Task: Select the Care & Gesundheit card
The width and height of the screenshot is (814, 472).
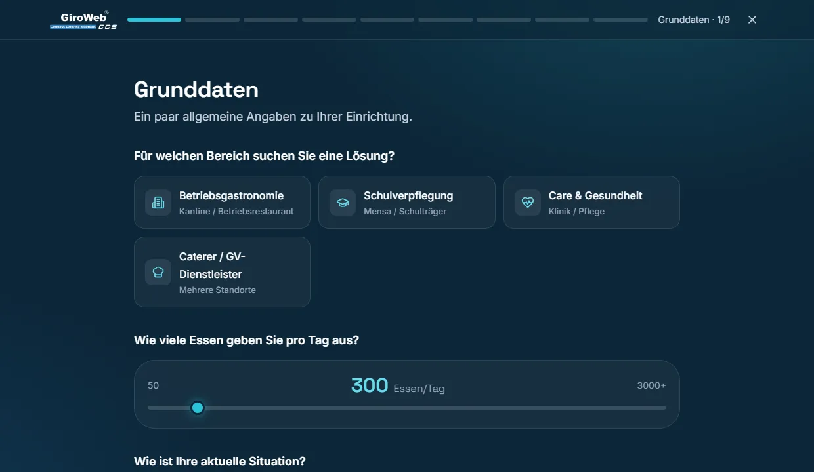Action: click(591, 202)
